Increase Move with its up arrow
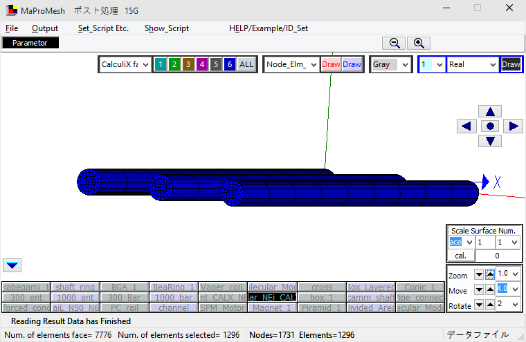Viewport: 526px width, 342px height. [490, 289]
